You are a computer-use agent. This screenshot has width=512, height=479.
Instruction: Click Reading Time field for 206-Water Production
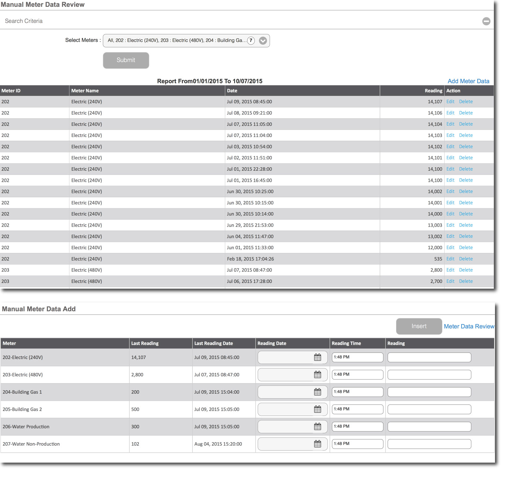tap(357, 426)
